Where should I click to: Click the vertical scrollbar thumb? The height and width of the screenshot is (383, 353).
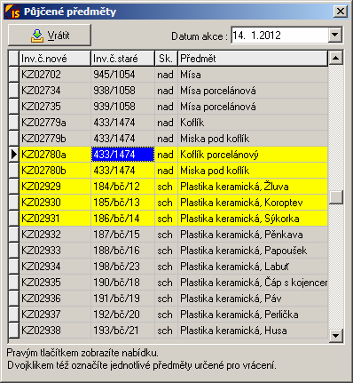(x=336, y=196)
